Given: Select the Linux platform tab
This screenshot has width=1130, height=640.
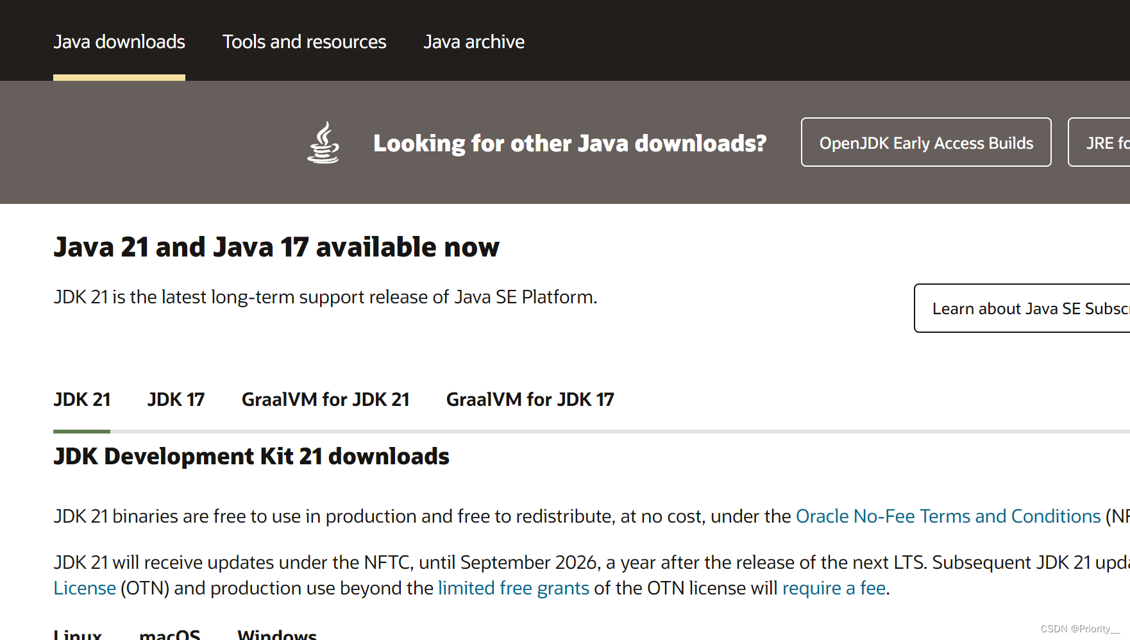Looking at the screenshot, I should tap(78, 634).
